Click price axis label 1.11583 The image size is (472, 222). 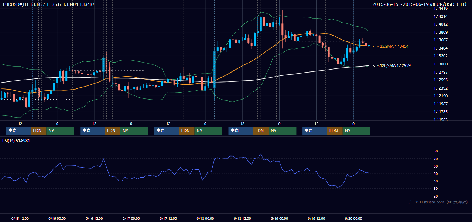(x=440, y=120)
